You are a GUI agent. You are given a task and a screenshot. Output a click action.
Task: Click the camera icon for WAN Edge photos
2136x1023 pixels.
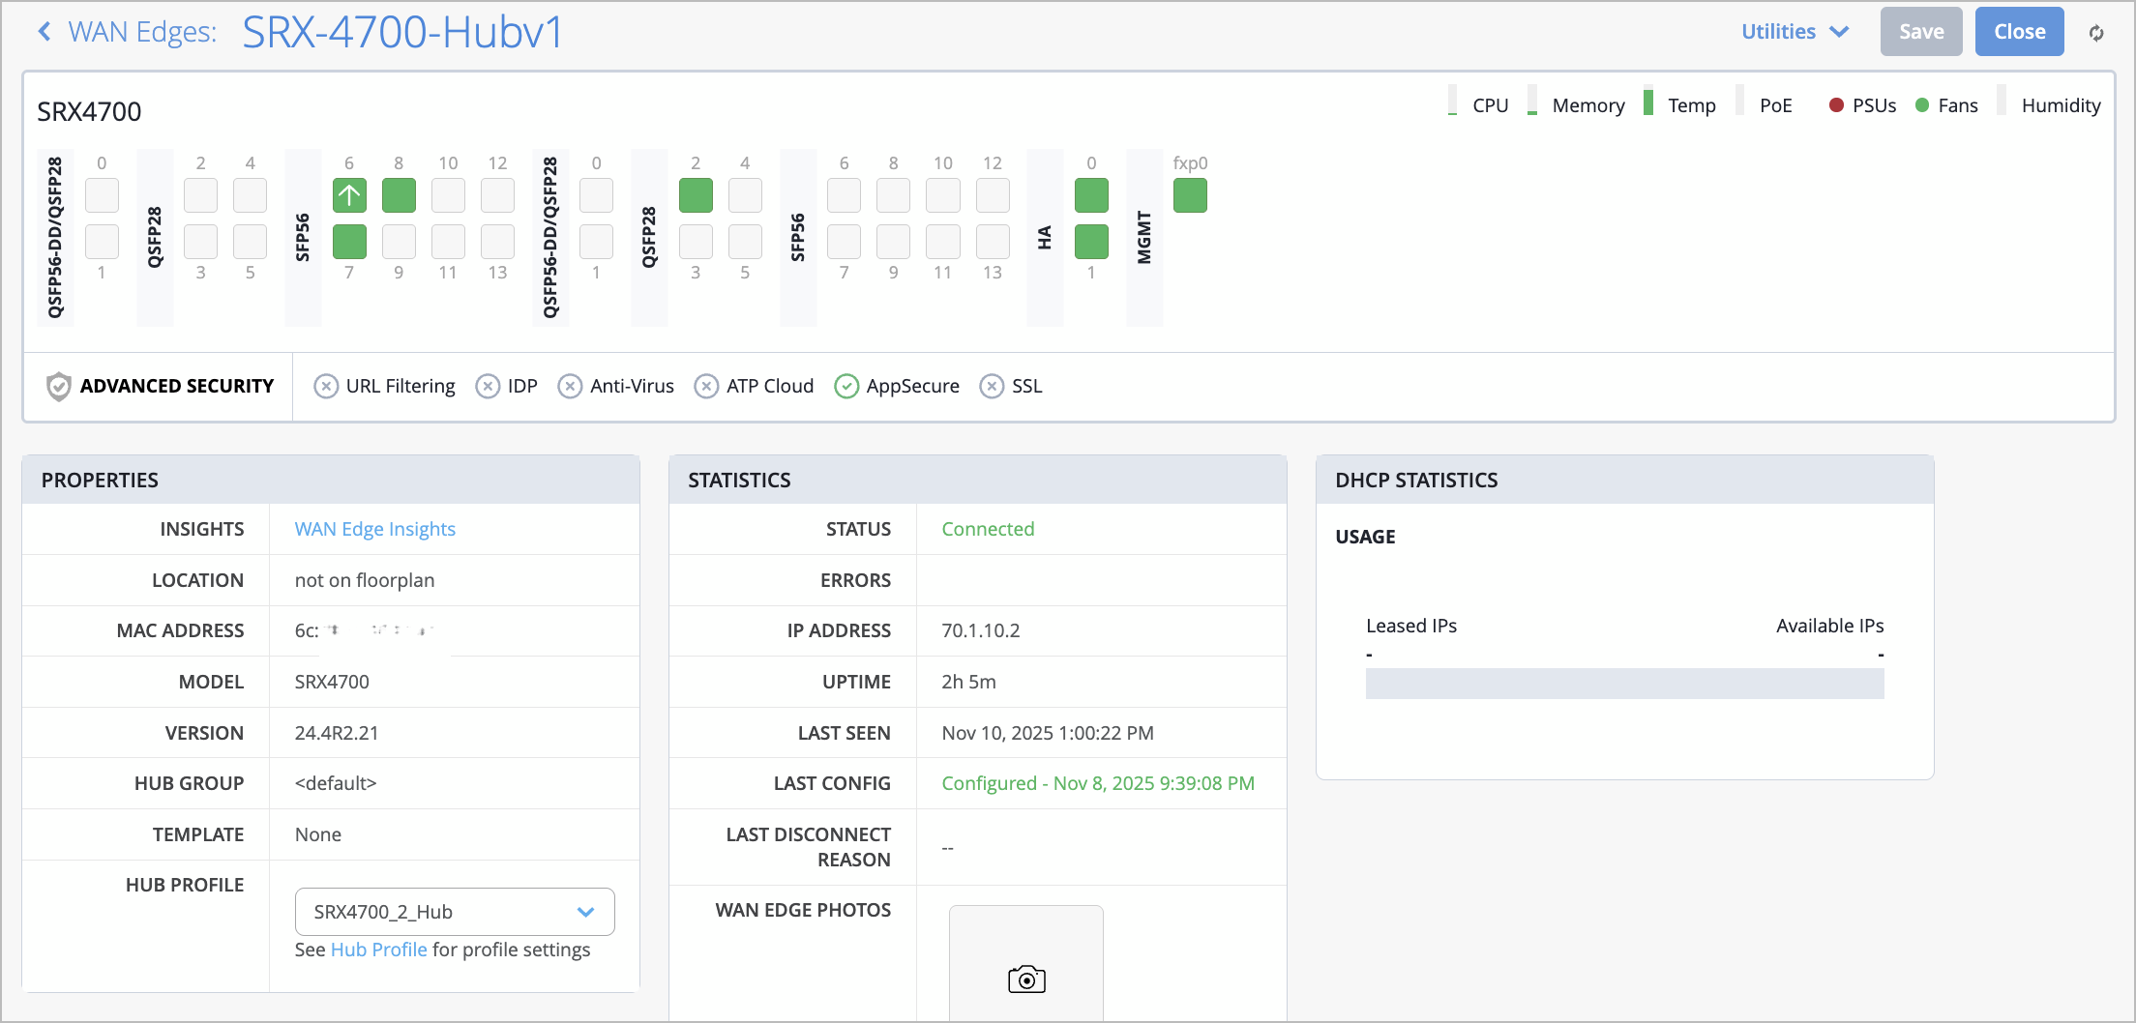[x=1026, y=979]
